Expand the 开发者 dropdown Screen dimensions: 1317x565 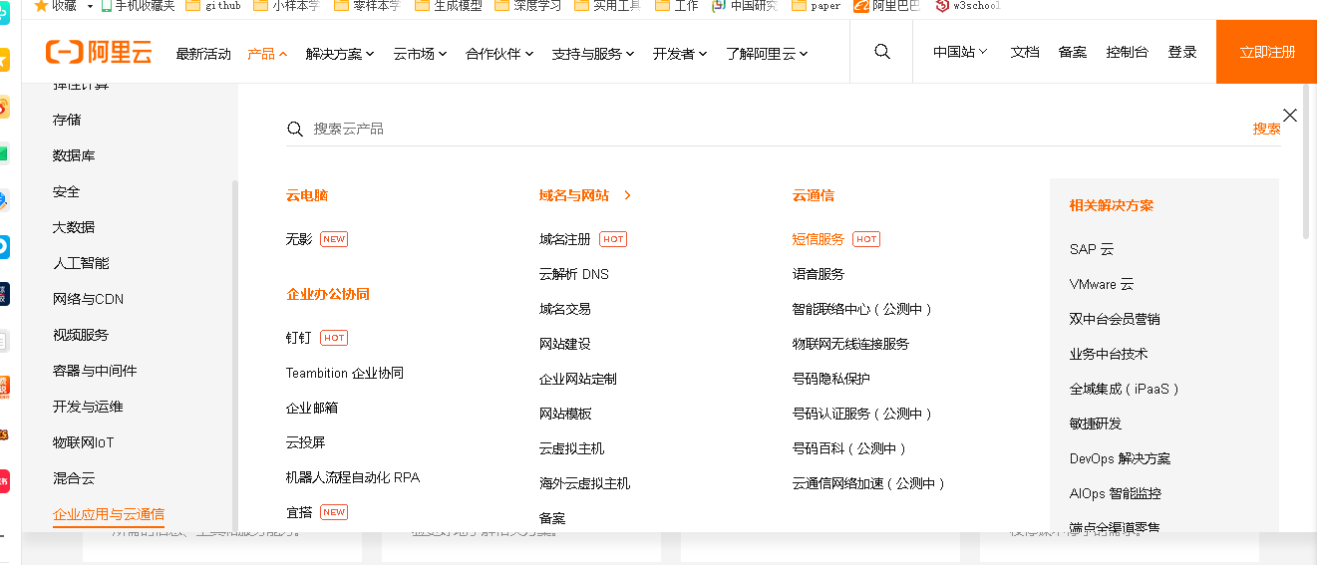click(680, 53)
